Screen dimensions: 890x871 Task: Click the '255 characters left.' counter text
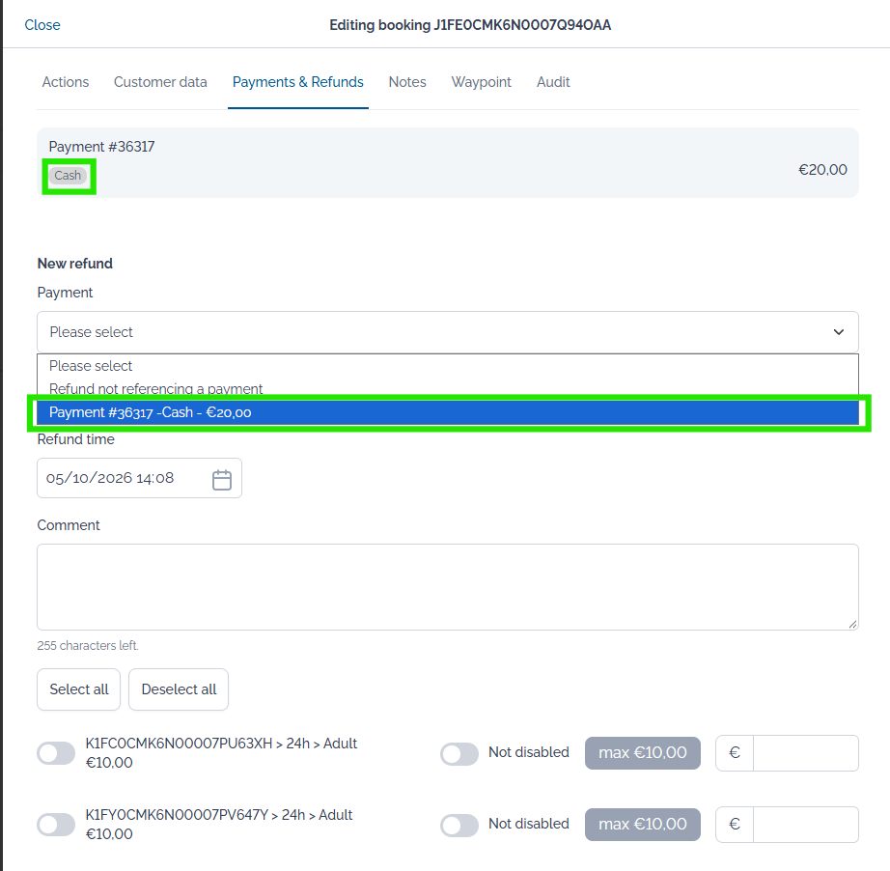click(x=88, y=646)
